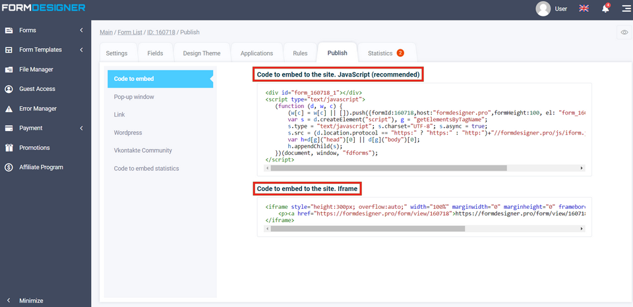Minimize the left sidebar
This screenshot has width=633, height=307.
(31, 300)
